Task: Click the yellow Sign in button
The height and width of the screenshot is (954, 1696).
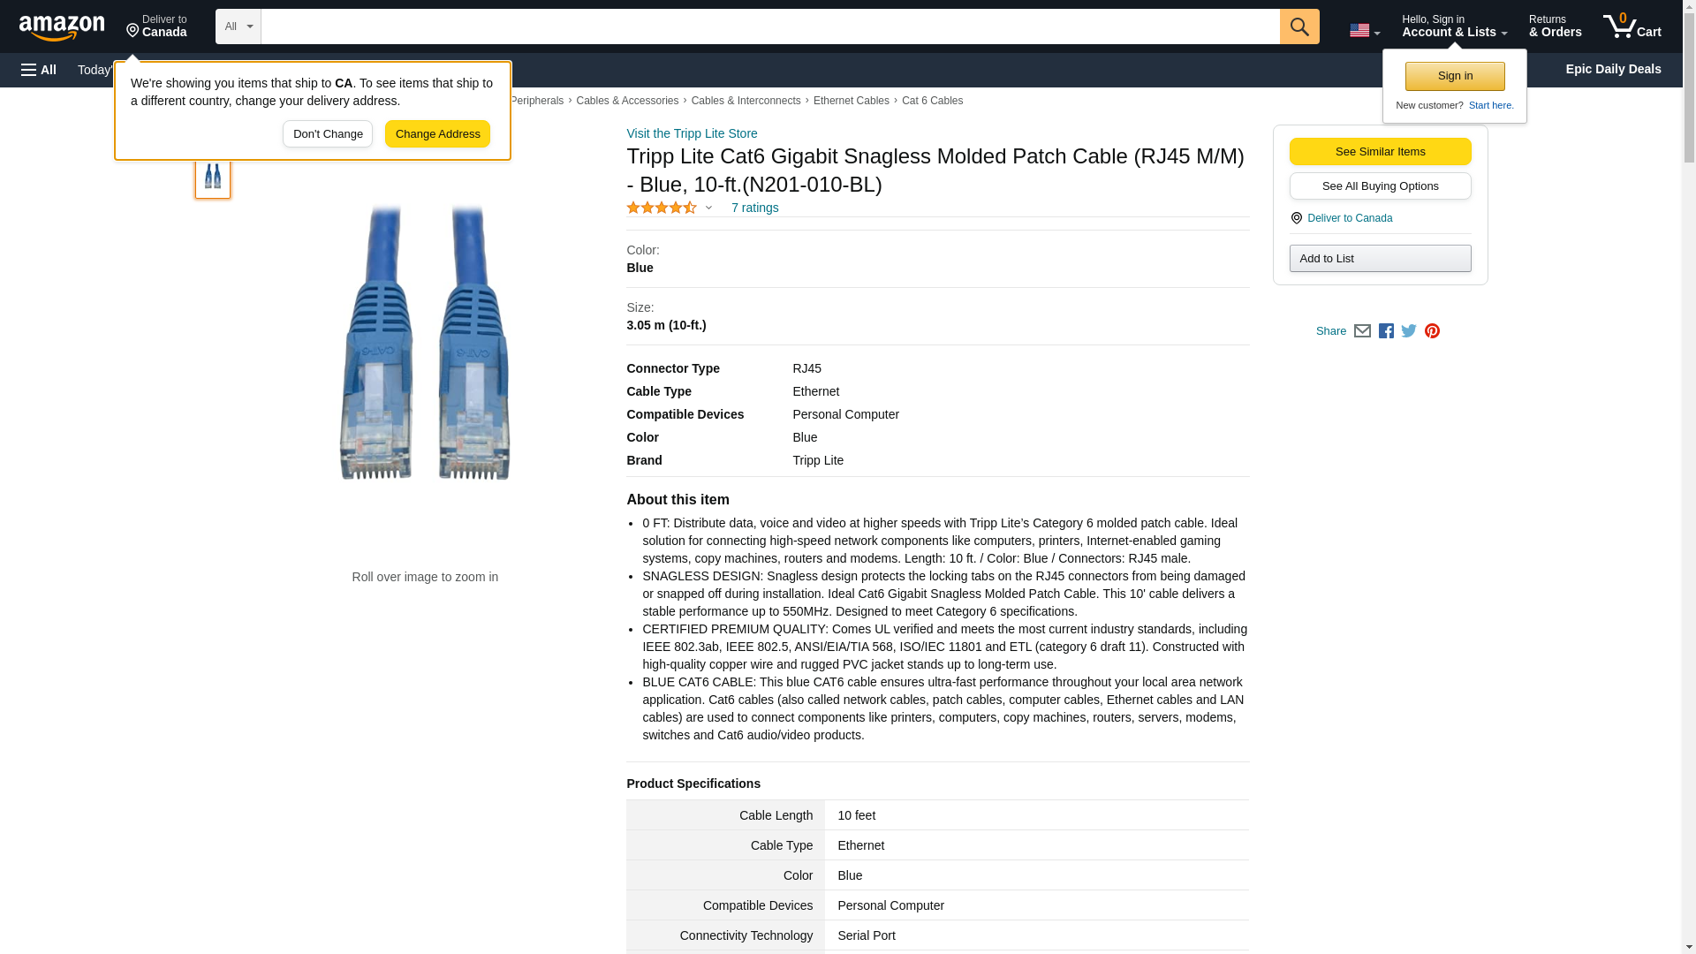Action: point(1455,77)
